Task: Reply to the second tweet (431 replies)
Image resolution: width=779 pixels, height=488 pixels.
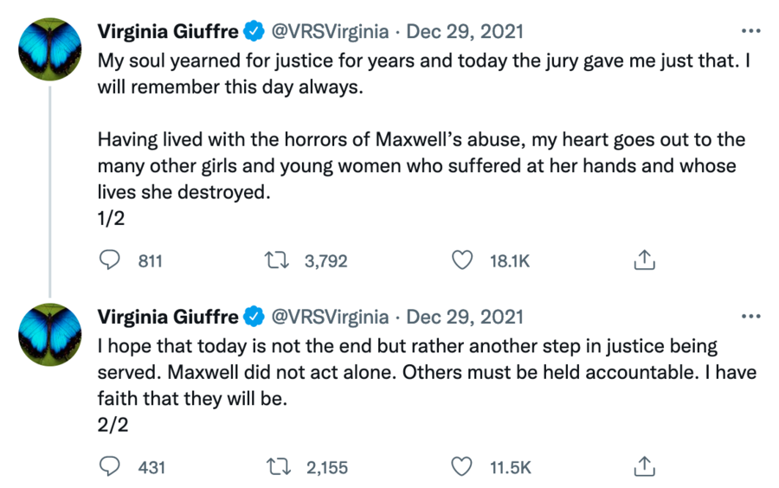Action: 109,467
